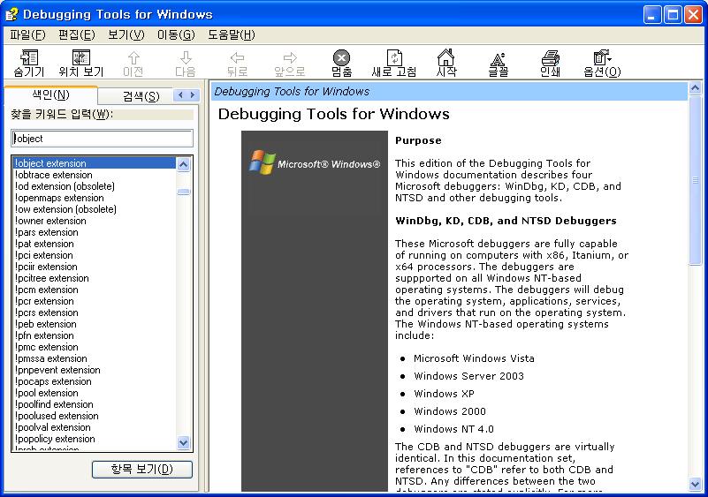Viewport: 708px width, 497px height.
Task: Switch to the 검색(S) search tab
Action: (141, 96)
